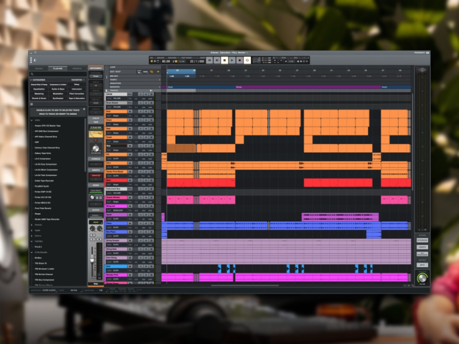This screenshot has width=459, height=344.
Task: Select Studer A800 Tape Recorder plug-in
Action: click(x=47, y=220)
